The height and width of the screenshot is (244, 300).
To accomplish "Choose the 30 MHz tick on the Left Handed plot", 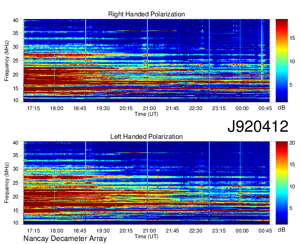I will (x=15, y=169).
